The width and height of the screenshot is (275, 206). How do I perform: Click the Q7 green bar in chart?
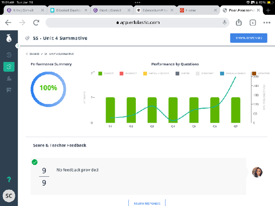[x=235, y=110]
